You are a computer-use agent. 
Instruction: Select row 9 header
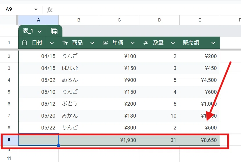[9, 139]
